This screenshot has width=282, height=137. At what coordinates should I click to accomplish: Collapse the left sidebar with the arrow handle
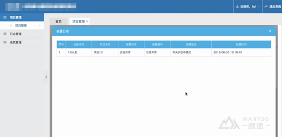tap(46, 77)
